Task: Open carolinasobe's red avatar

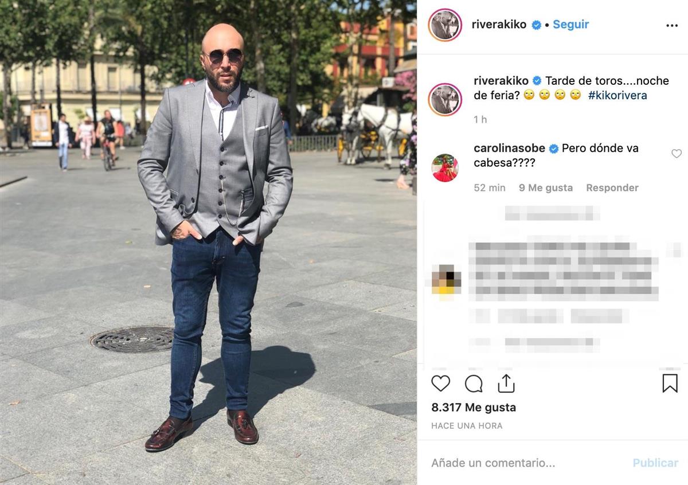Action: tap(445, 168)
